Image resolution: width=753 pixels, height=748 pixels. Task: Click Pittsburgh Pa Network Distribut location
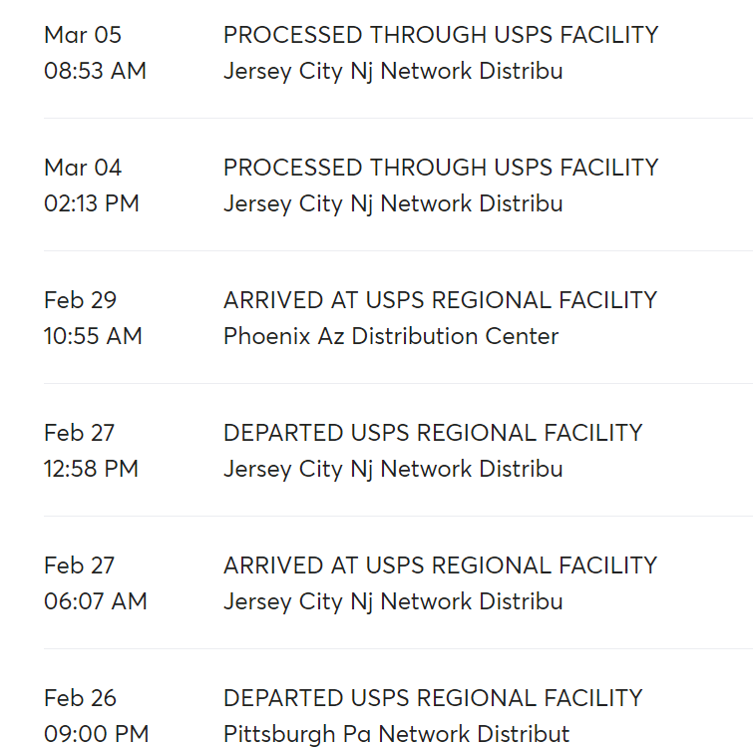click(x=397, y=735)
